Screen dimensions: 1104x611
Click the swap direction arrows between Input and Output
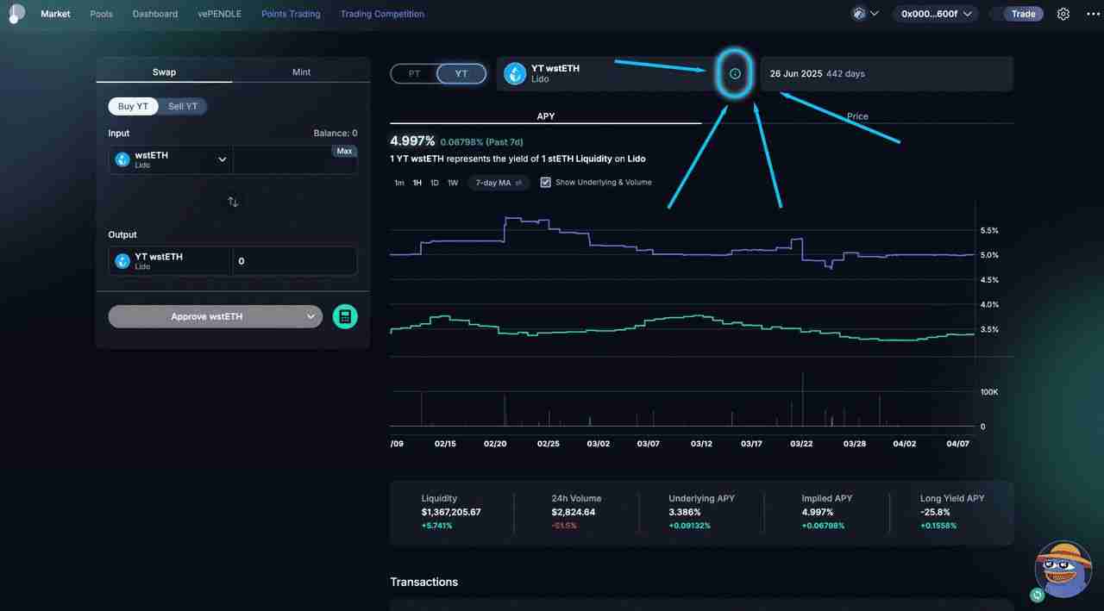coord(232,201)
